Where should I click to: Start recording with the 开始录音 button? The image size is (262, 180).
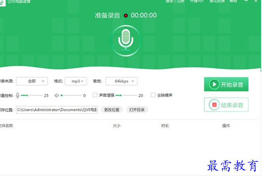coord(226,84)
